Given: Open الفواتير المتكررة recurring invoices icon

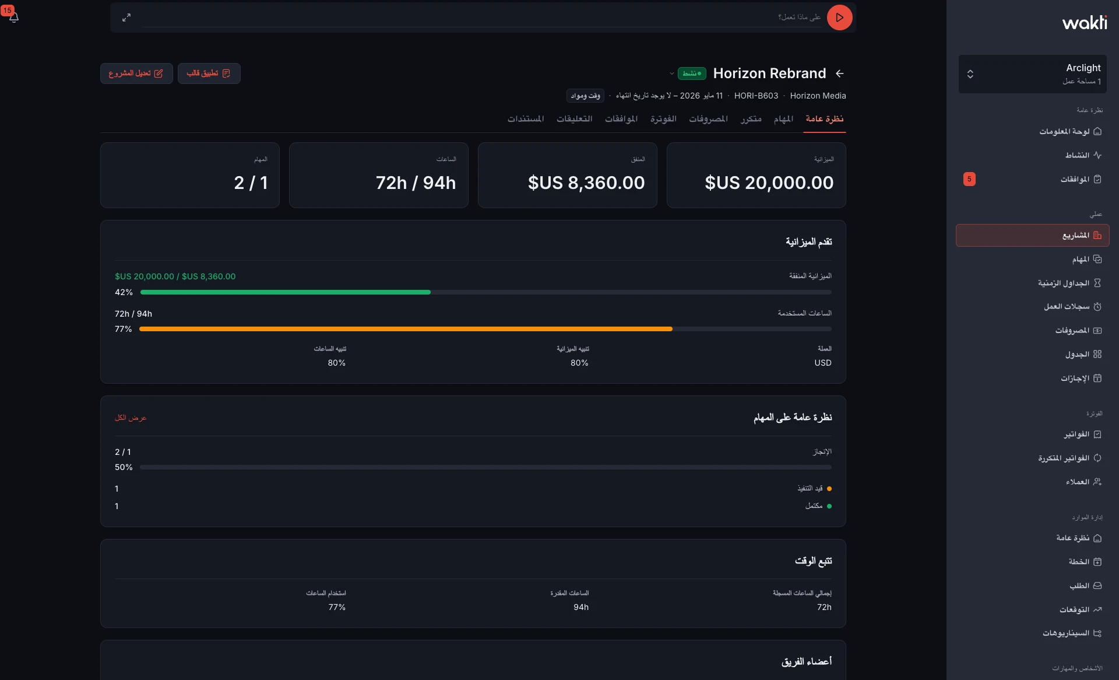Looking at the screenshot, I should (1097, 458).
